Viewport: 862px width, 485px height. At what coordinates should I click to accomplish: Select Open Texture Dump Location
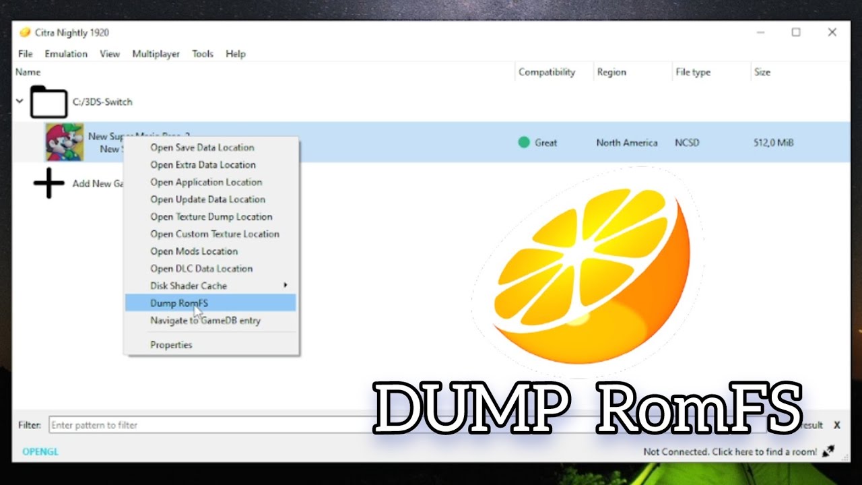tap(210, 217)
